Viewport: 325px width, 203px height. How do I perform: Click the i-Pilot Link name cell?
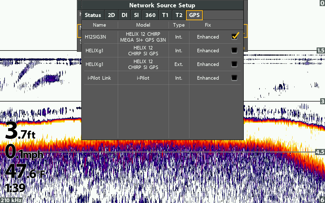[99, 78]
